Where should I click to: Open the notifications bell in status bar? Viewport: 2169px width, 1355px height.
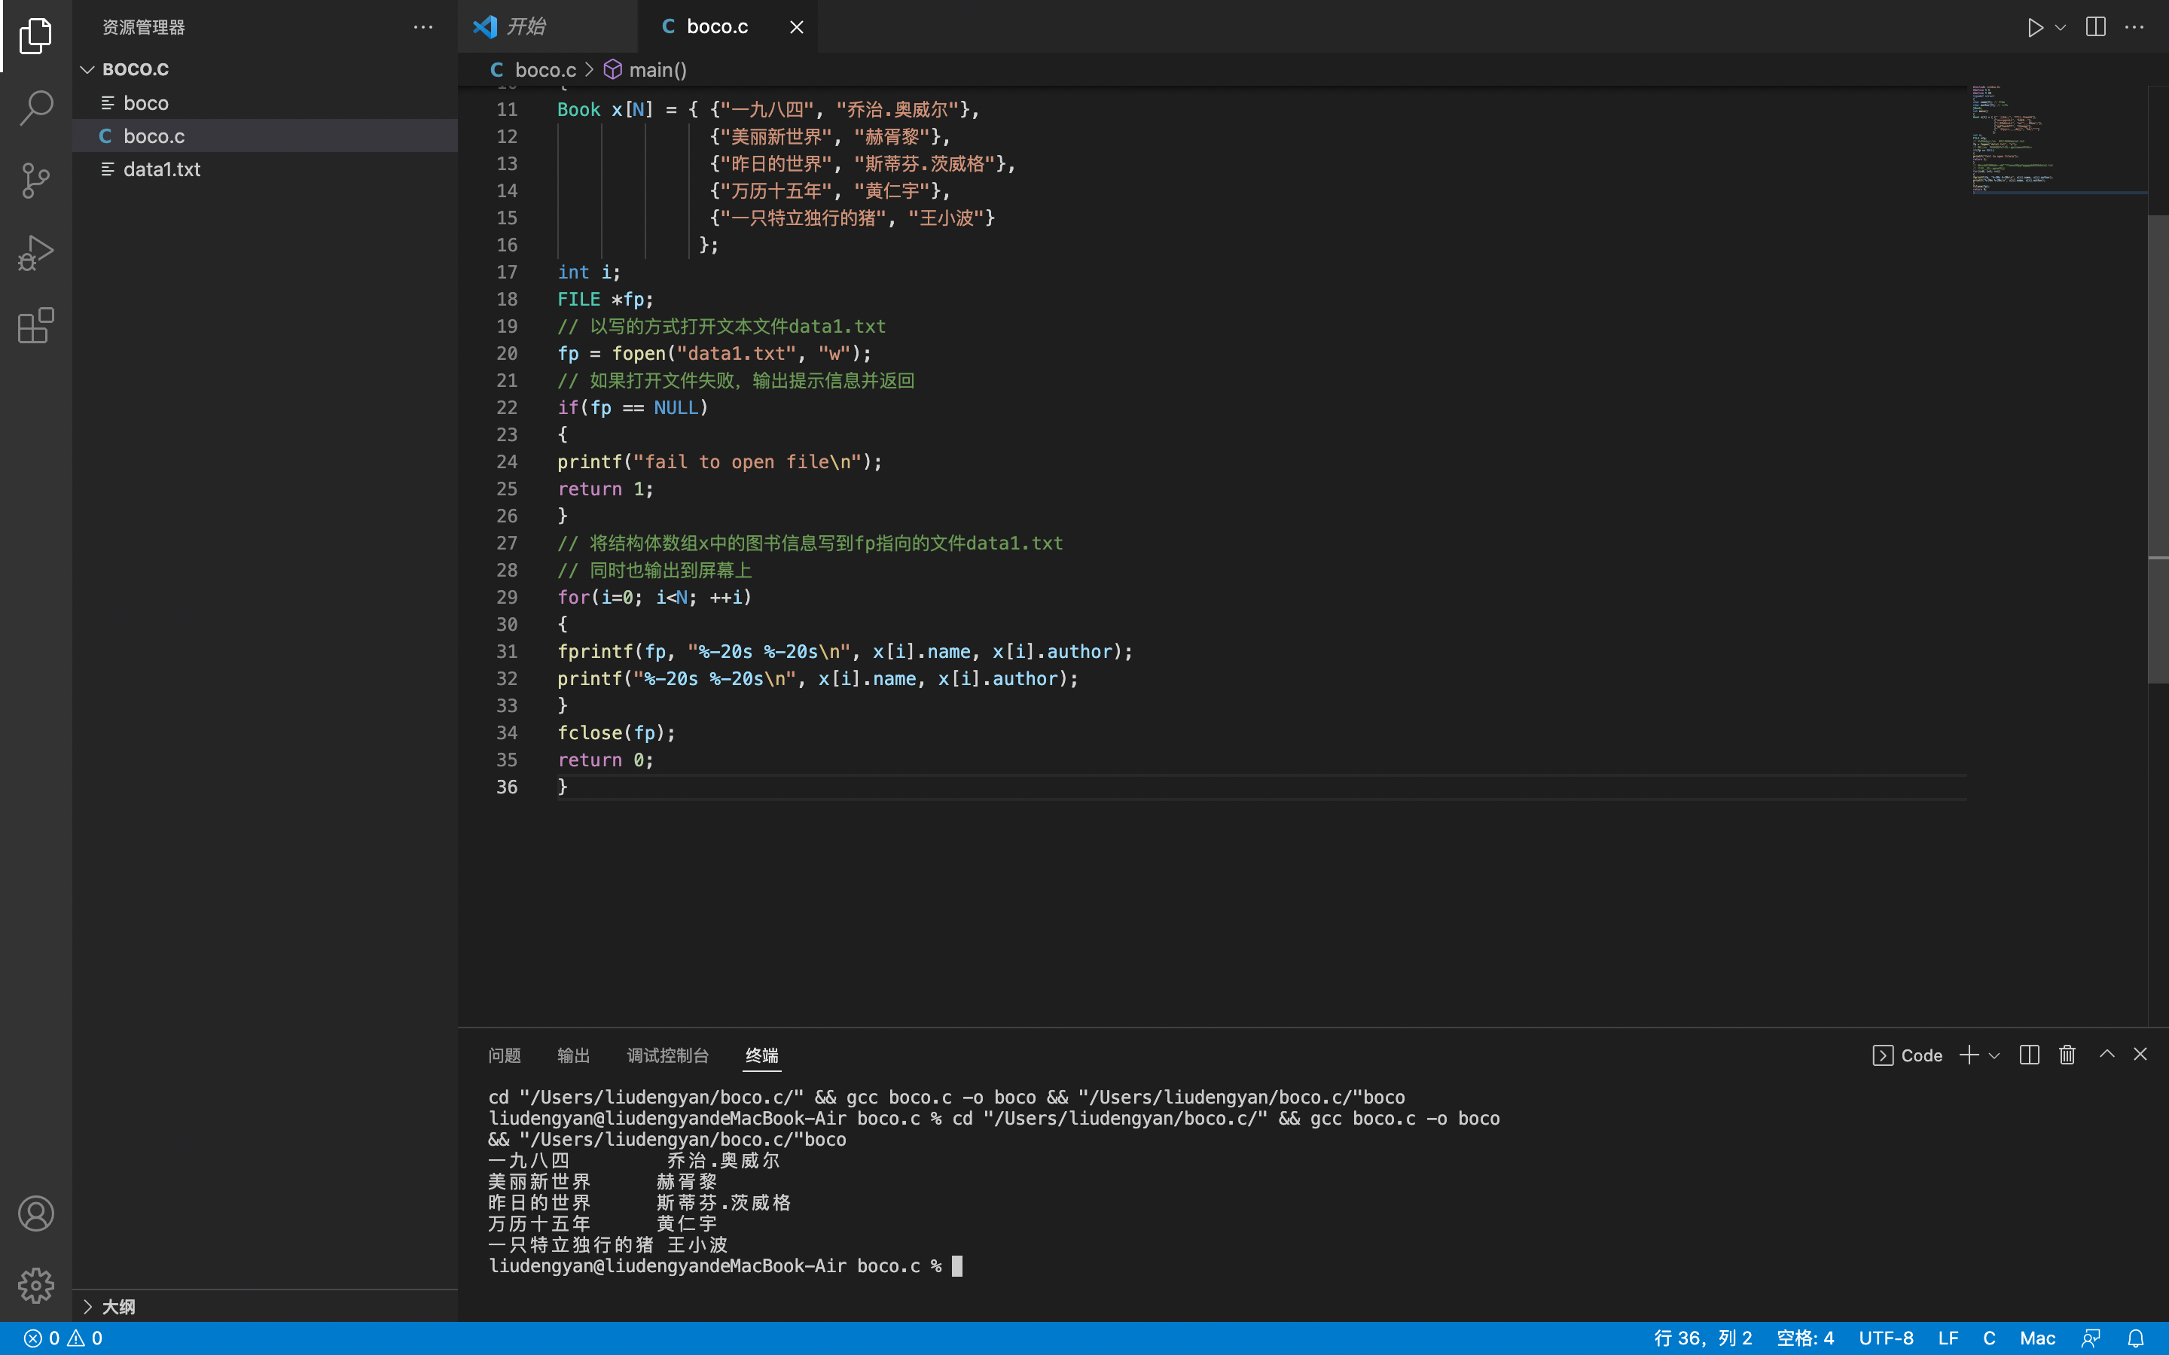[x=2136, y=1338]
